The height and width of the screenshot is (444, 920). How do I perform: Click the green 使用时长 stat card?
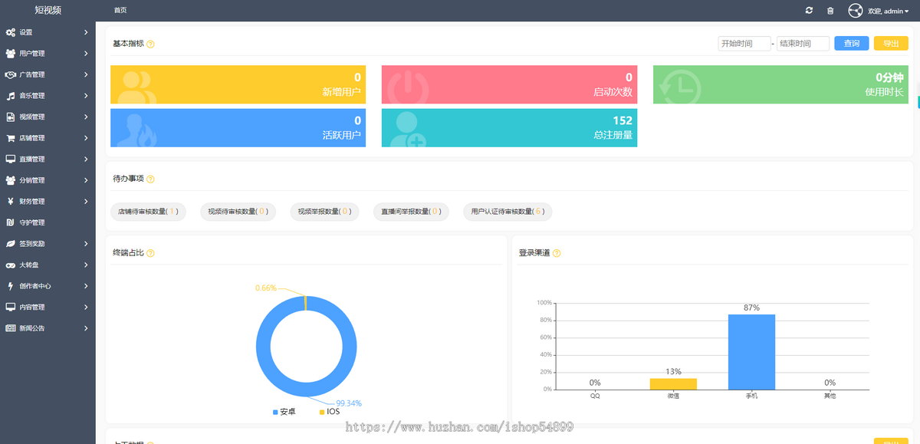[x=780, y=84]
